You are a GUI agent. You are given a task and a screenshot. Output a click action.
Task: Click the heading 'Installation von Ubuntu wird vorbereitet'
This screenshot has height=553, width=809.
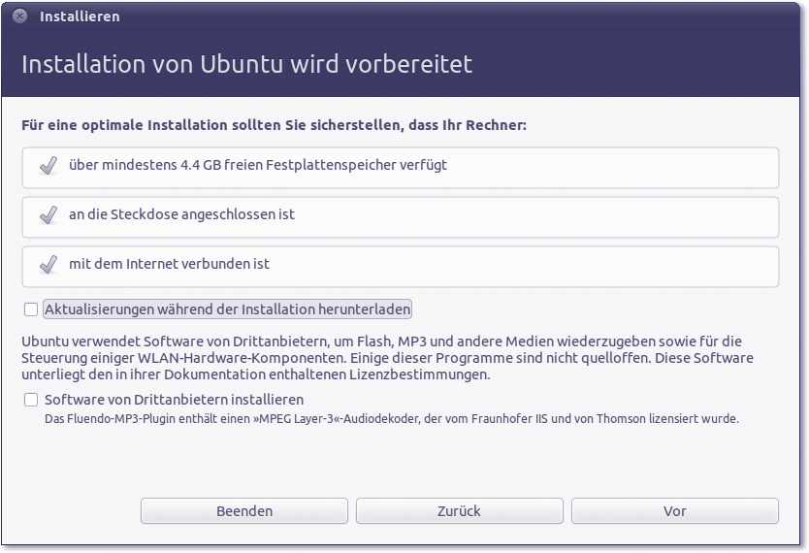[246, 64]
